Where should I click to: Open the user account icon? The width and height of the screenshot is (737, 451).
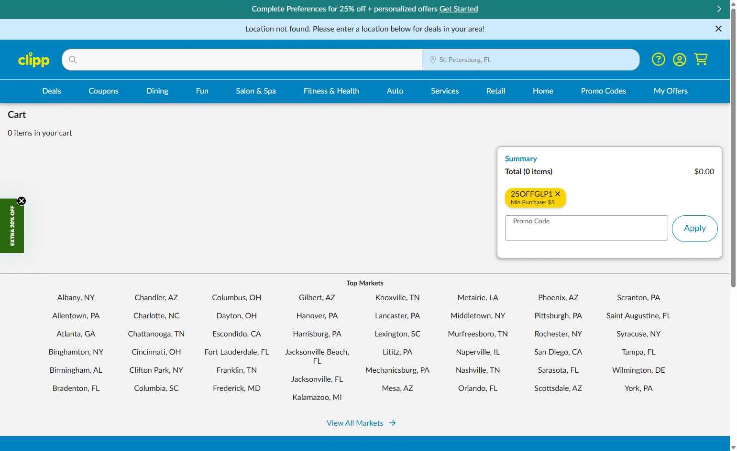680,59
